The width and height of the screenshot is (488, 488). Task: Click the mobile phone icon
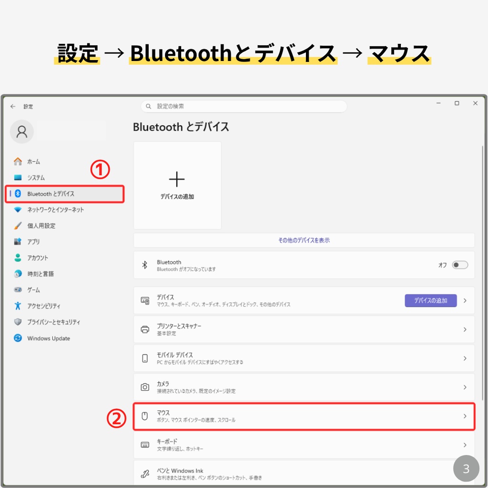click(145, 358)
